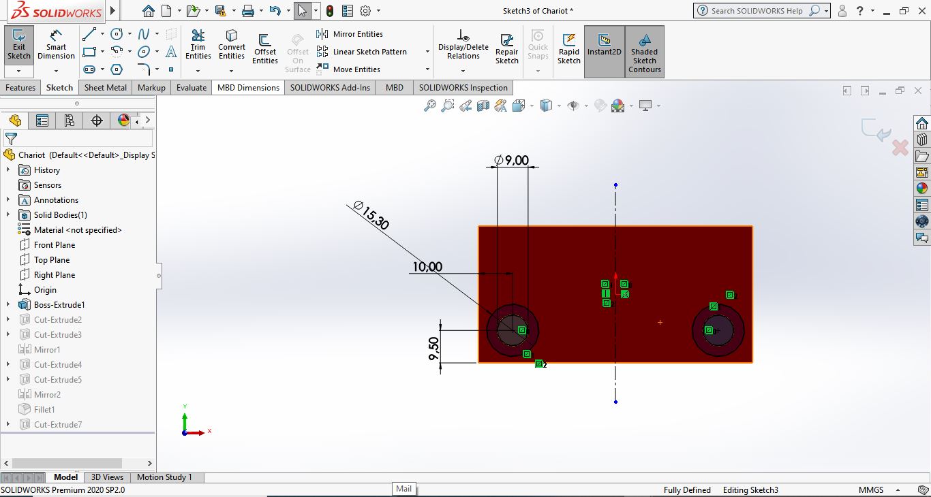
Task: Click Convert Entities
Action: (x=232, y=45)
